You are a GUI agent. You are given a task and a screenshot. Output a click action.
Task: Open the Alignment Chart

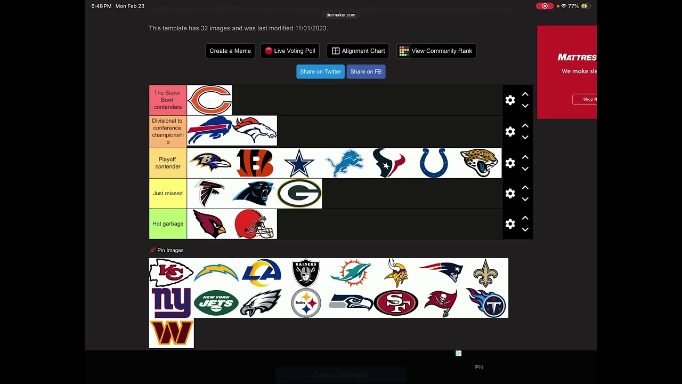pos(358,51)
